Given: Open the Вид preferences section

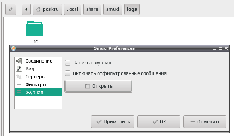Looking at the screenshot, I should pyautogui.click(x=38, y=69).
